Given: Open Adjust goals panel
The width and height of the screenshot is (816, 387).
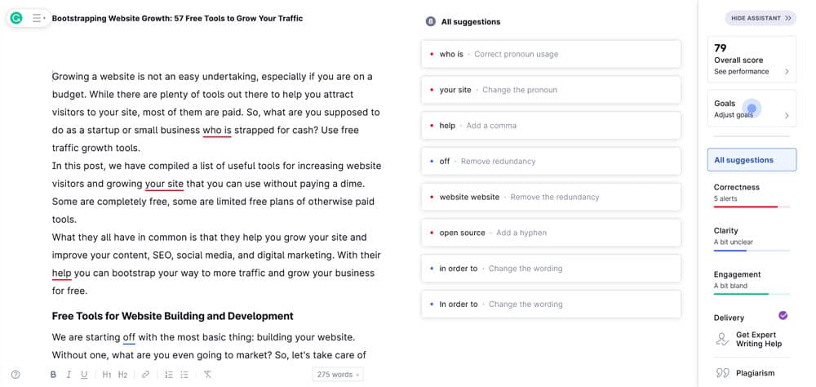Looking at the screenshot, I should 752,109.
